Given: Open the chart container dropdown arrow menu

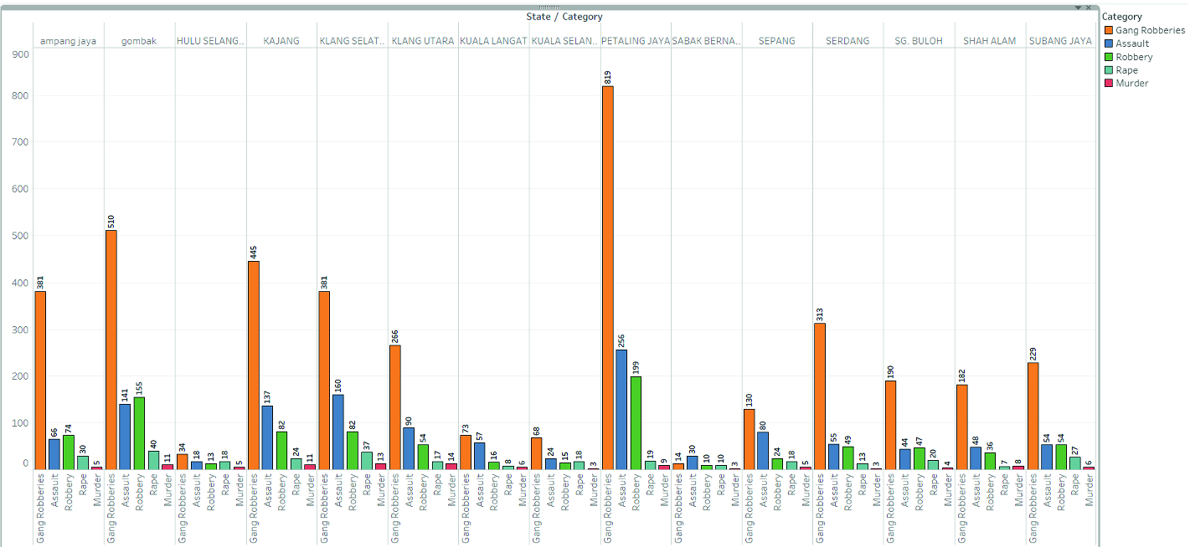Looking at the screenshot, I should click(1079, 8).
